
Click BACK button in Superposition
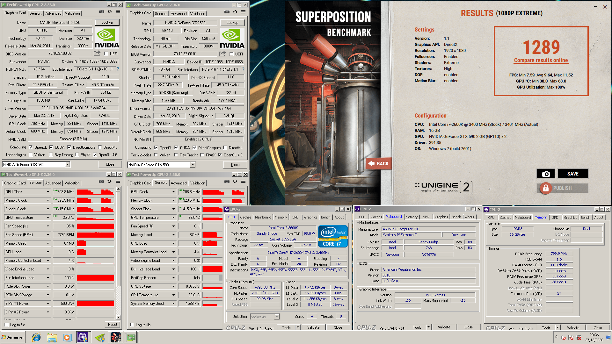[378, 164]
